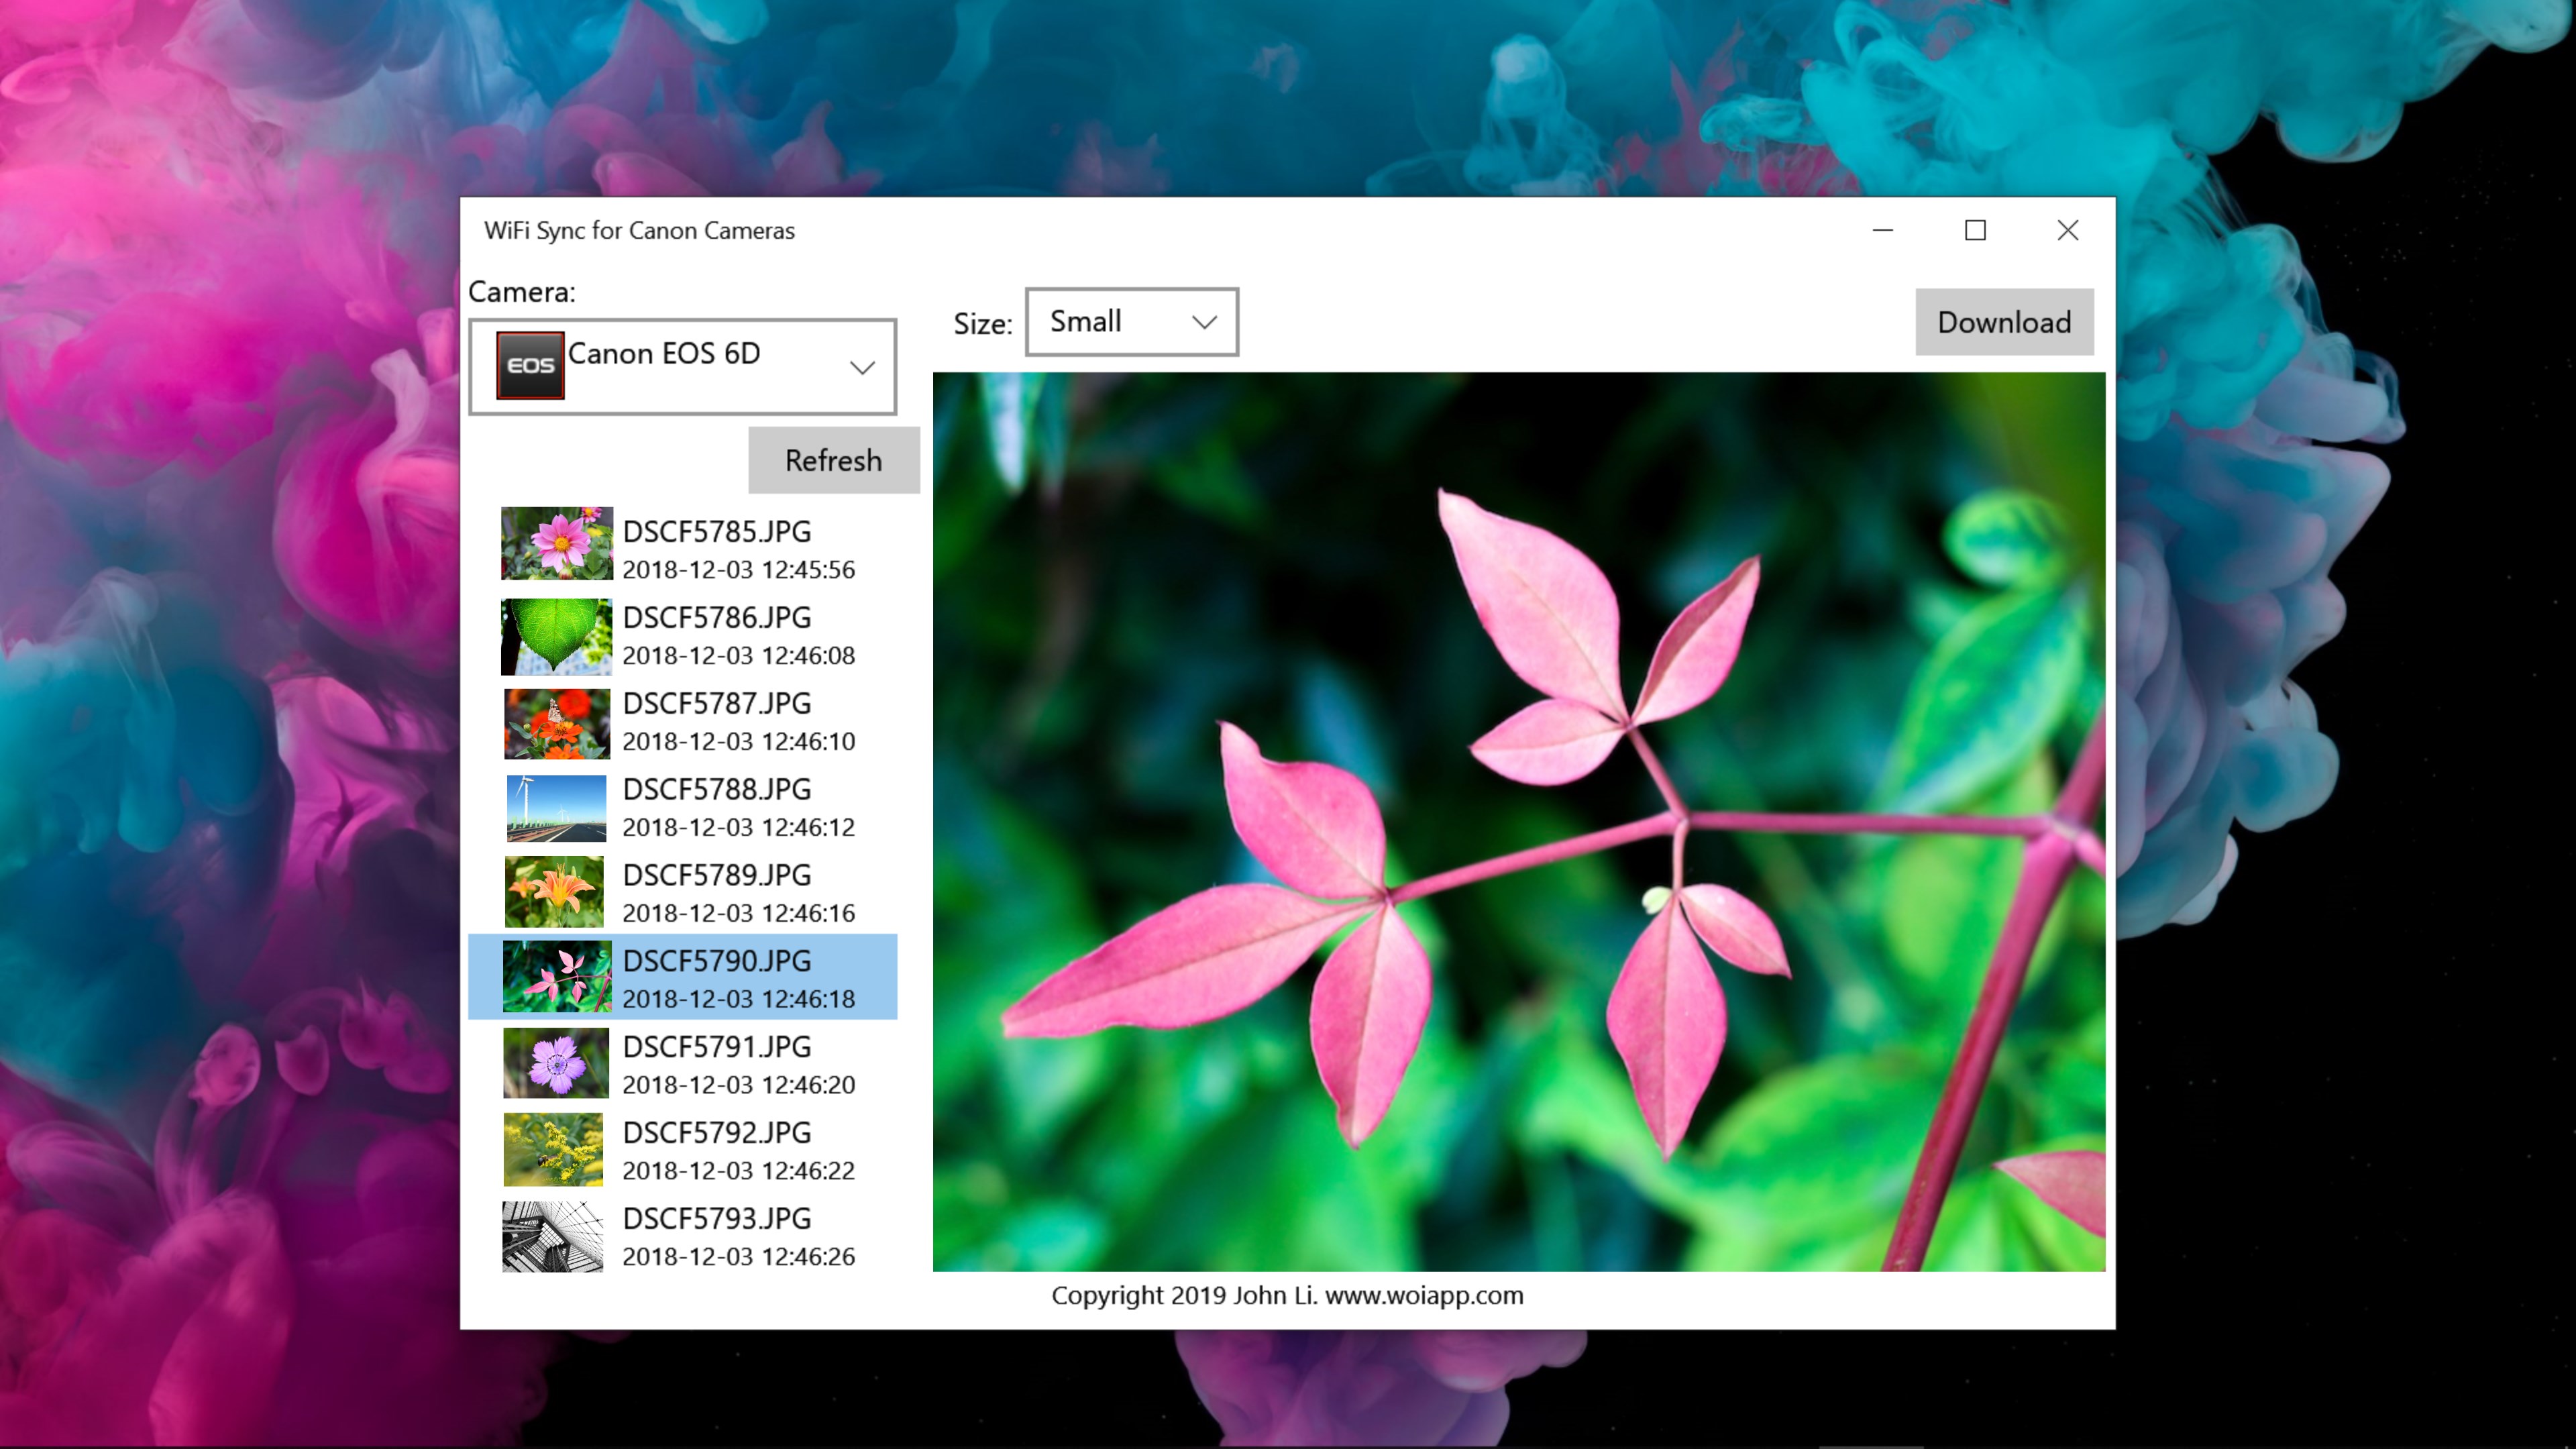The width and height of the screenshot is (2576, 1449).
Task: Click the EOS camera icon
Action: (x=530, y=365)
